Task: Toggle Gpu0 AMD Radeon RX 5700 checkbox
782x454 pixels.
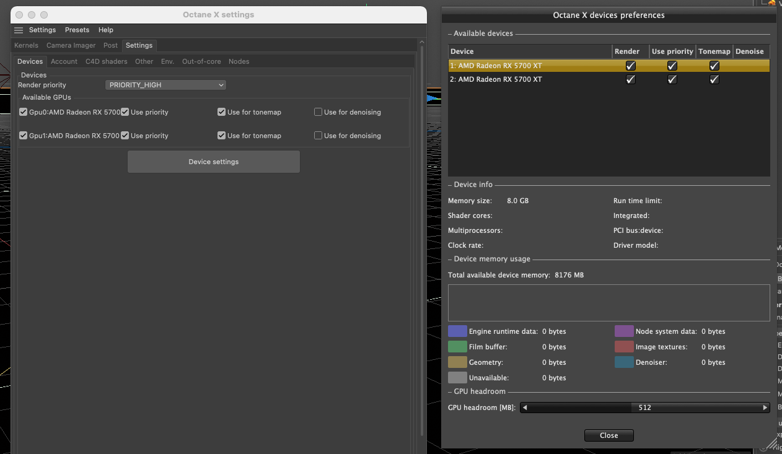Action: [24, 112]
